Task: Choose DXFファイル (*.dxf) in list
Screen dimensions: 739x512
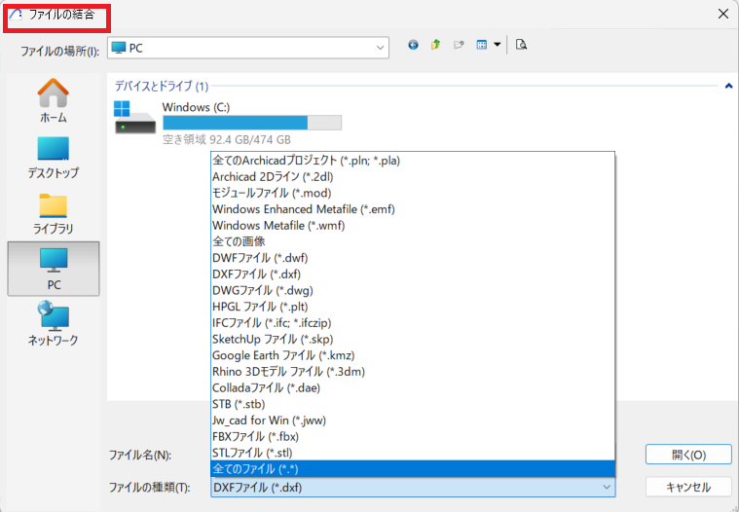Action: pyautogui.click(x=413, y=274)
